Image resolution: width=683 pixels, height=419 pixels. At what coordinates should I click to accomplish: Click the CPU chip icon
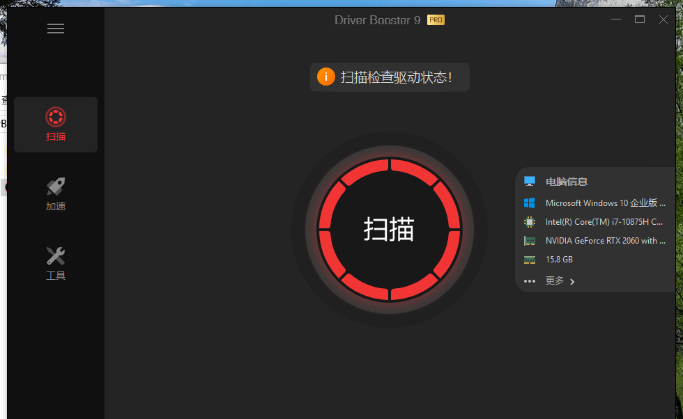(x=530, y=222)
